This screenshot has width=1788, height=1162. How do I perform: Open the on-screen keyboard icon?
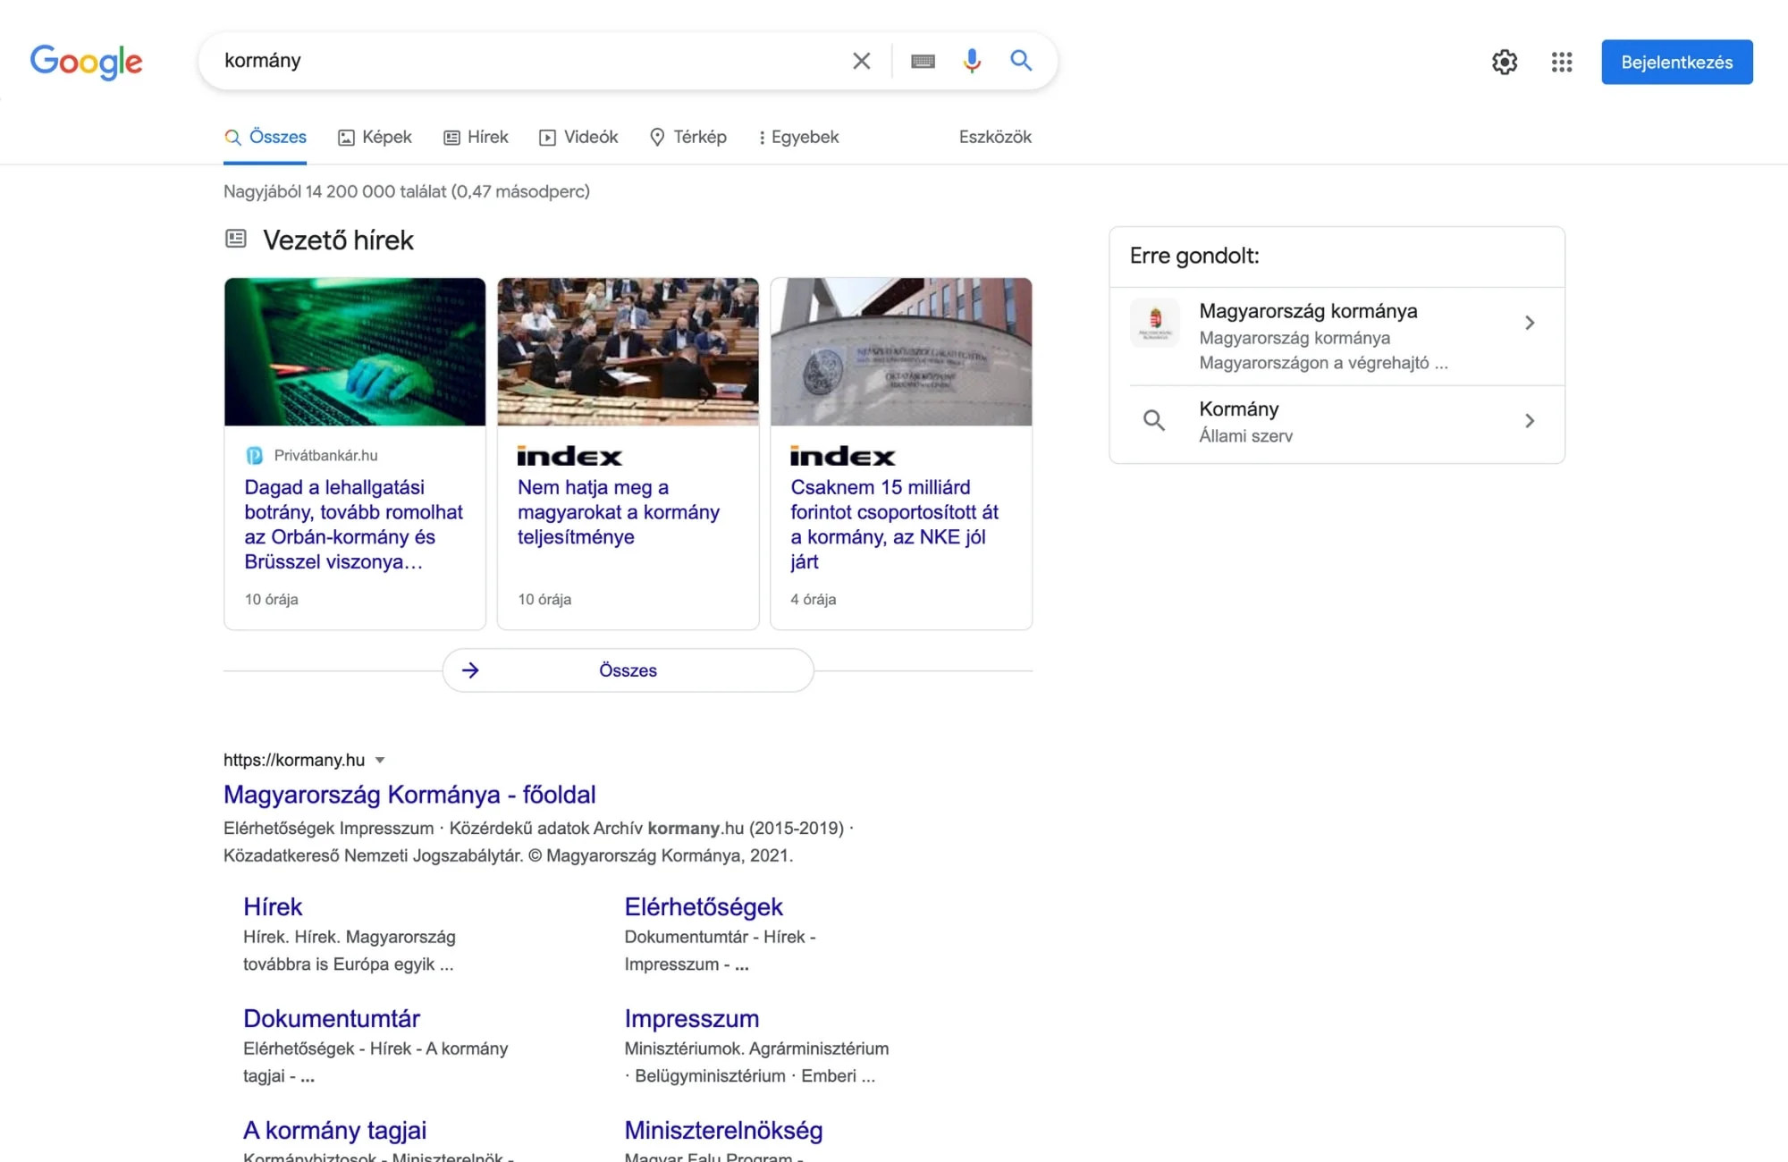point(923,61)
